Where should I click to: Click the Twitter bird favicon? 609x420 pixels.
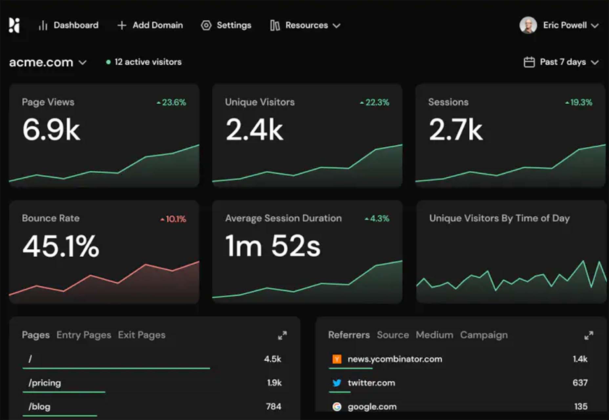point(337,383)
